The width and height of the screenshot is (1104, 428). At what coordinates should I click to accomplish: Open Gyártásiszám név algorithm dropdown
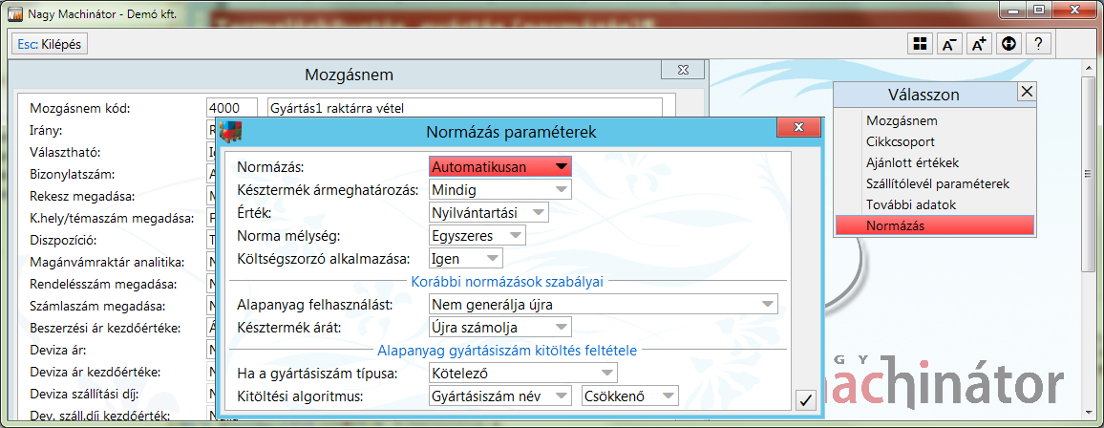pos(499,396)
